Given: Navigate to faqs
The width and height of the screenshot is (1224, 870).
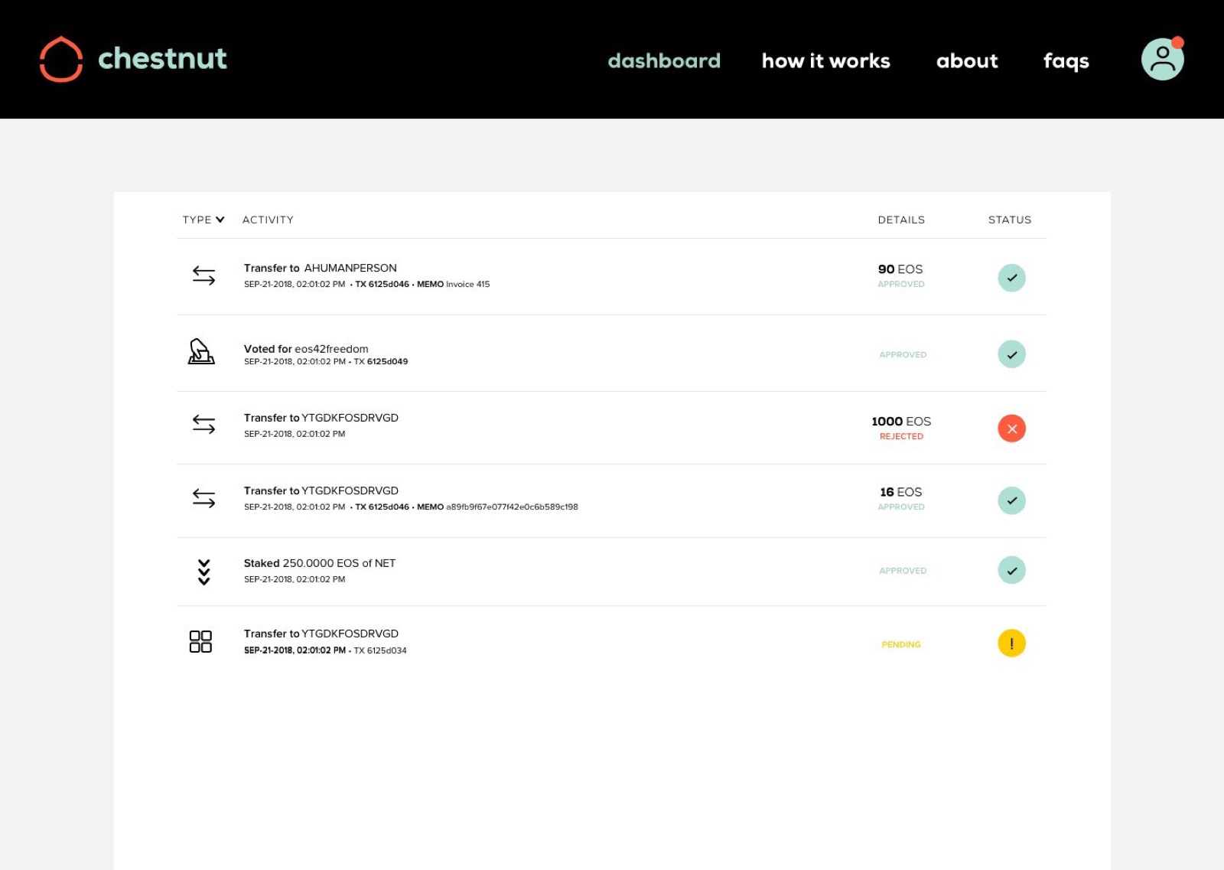Looking at the screenshot, I should pyautogui.click(x=1066, y=60).
